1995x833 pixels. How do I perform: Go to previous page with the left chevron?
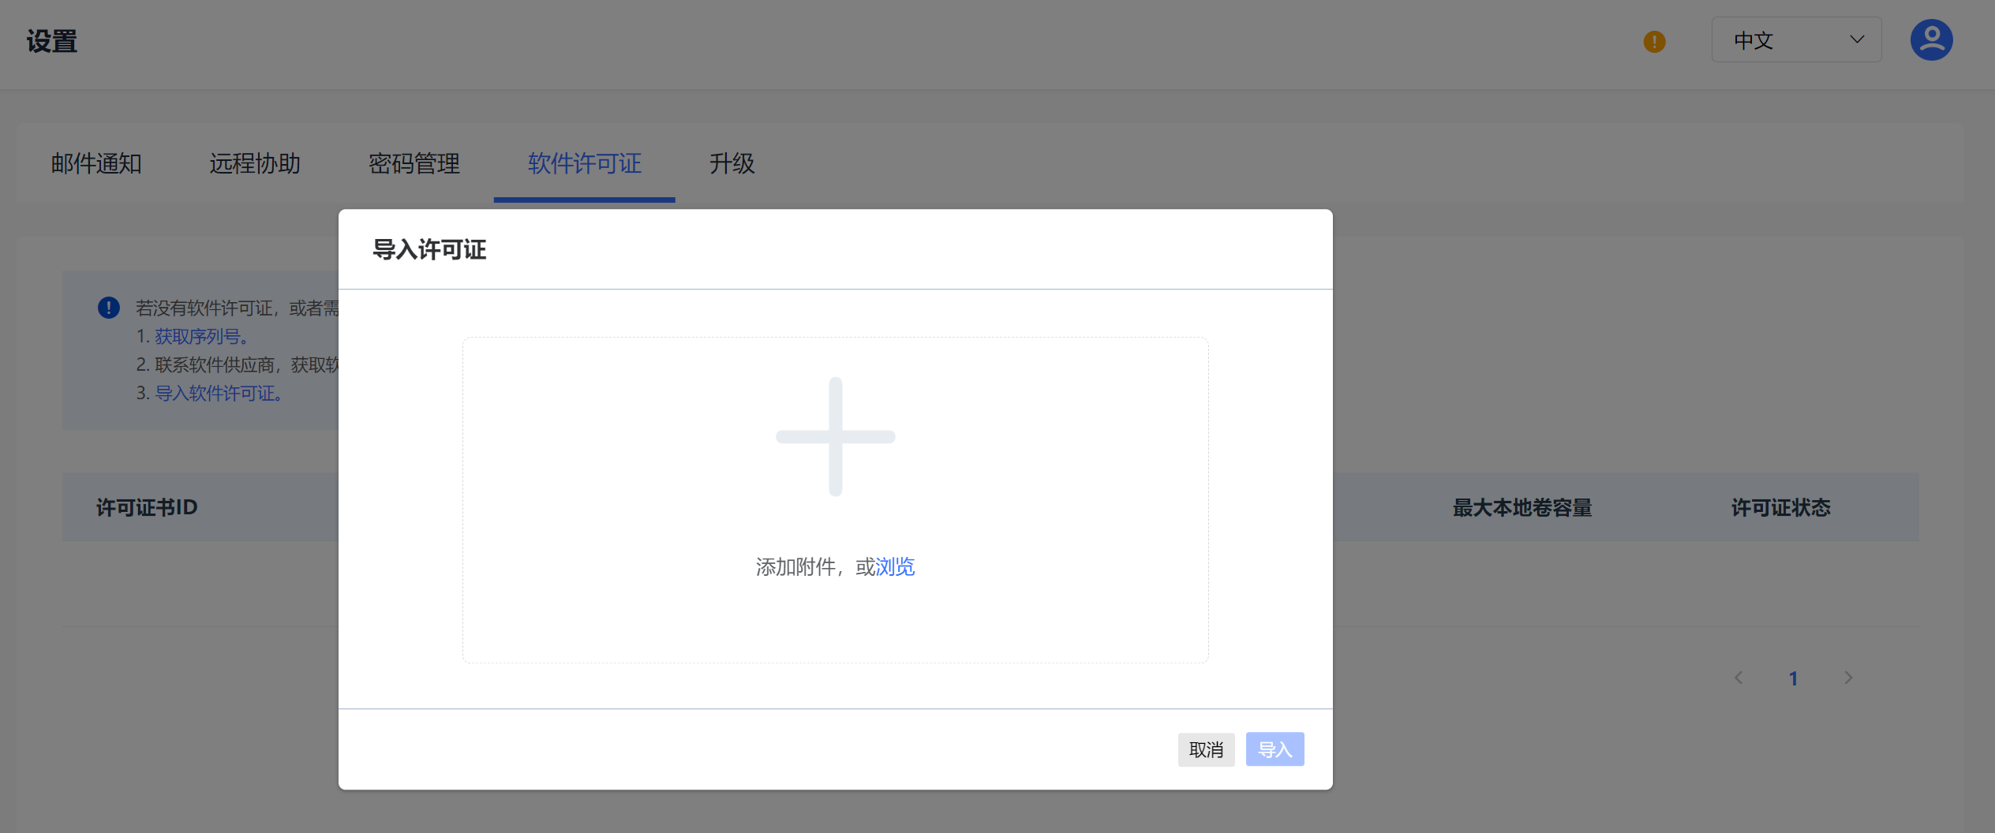pyautogui.click(x=1739, y=678)
